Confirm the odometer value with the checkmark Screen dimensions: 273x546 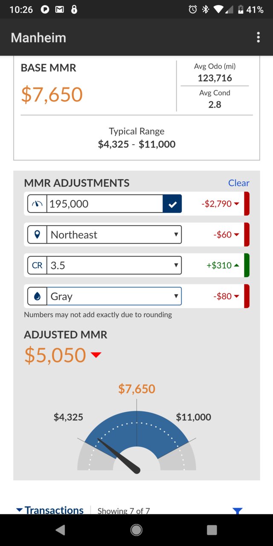click(x=172, y=204)
